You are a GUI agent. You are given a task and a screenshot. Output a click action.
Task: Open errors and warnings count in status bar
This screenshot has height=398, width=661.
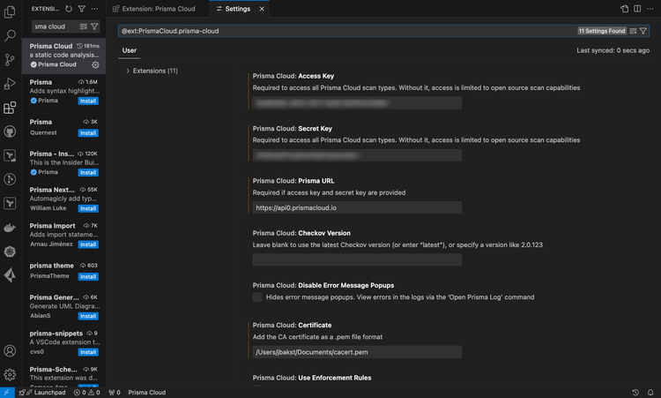click(87, 393)
